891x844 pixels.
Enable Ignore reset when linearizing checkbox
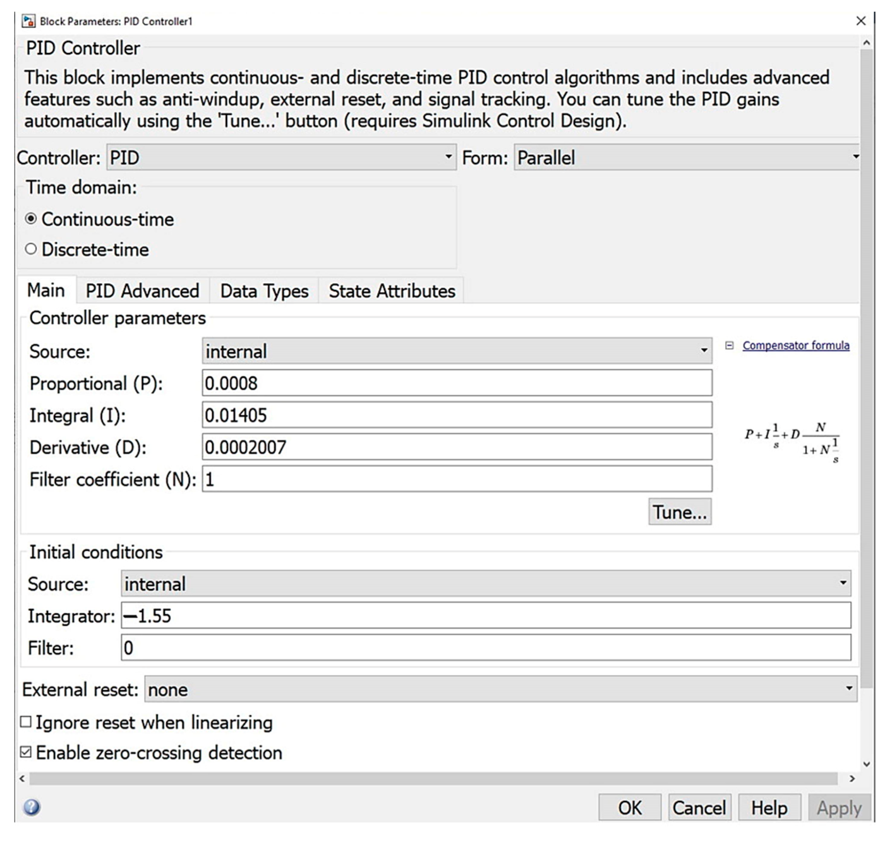(26, 723)
